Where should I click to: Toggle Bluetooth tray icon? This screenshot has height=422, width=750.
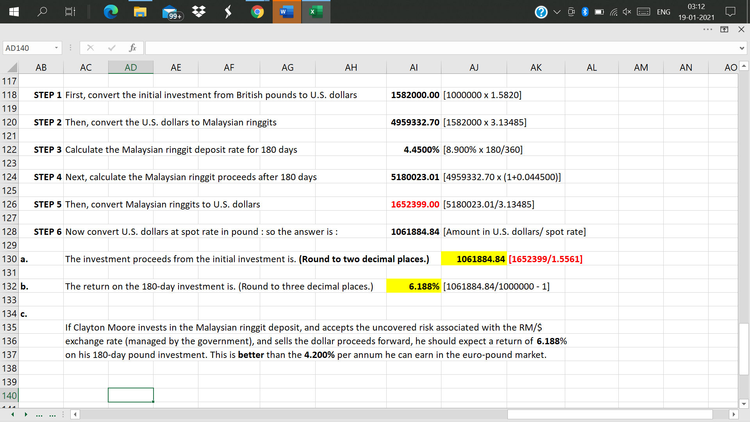click(x=585, y=12)
